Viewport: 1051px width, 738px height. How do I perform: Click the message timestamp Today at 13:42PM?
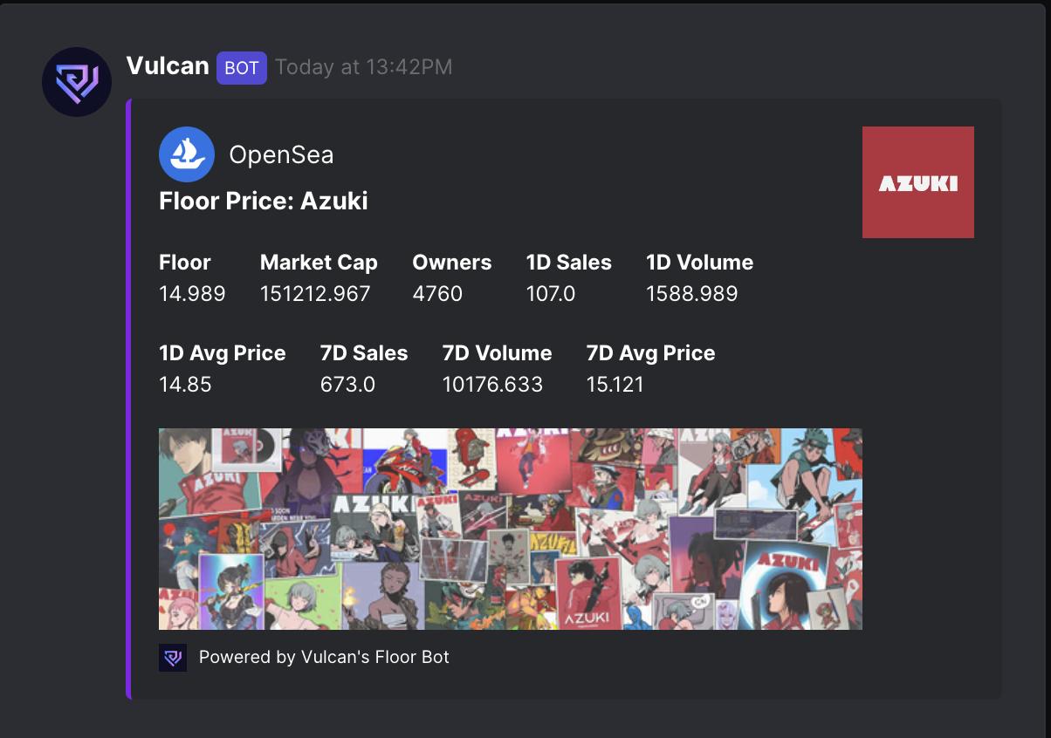363,67
